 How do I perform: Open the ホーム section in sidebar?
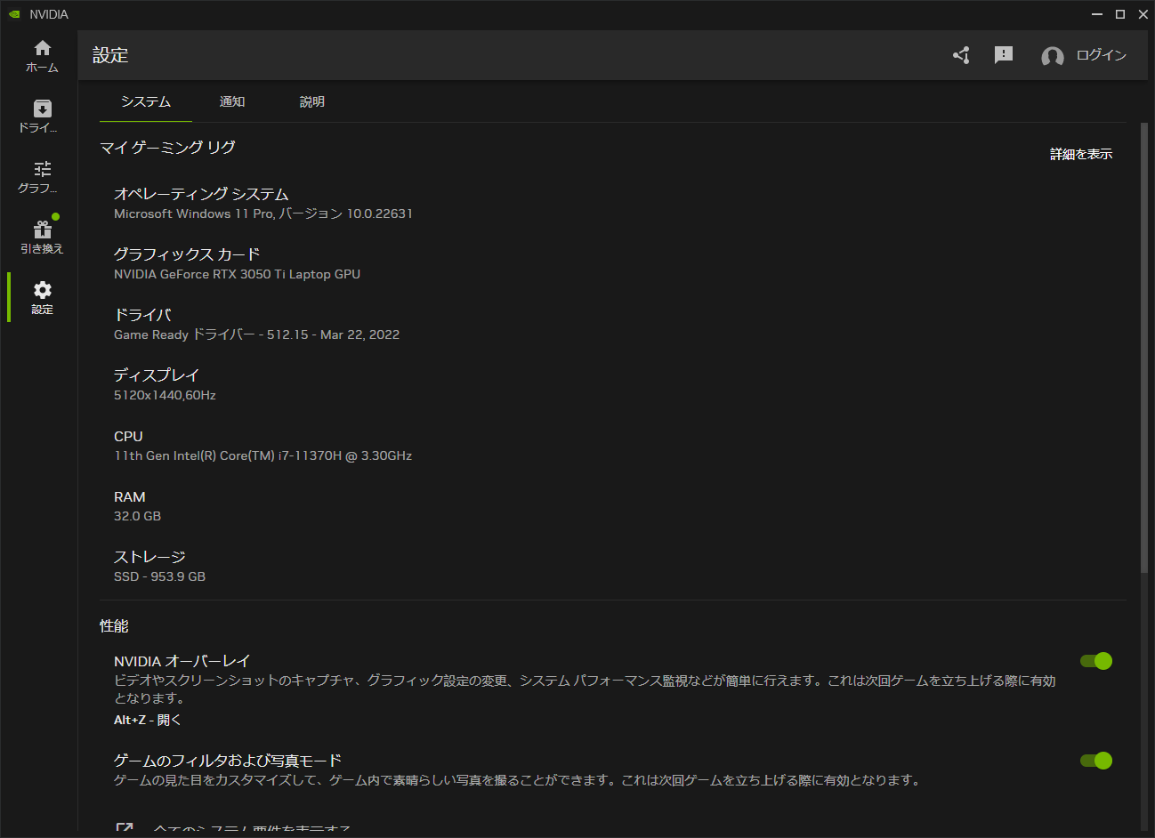click(x=41, y=52)
